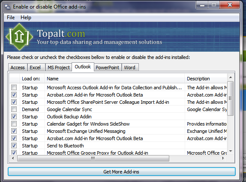
Task: Enable Google Calendar Sync add-in checkbox
Action: point(14,109)
